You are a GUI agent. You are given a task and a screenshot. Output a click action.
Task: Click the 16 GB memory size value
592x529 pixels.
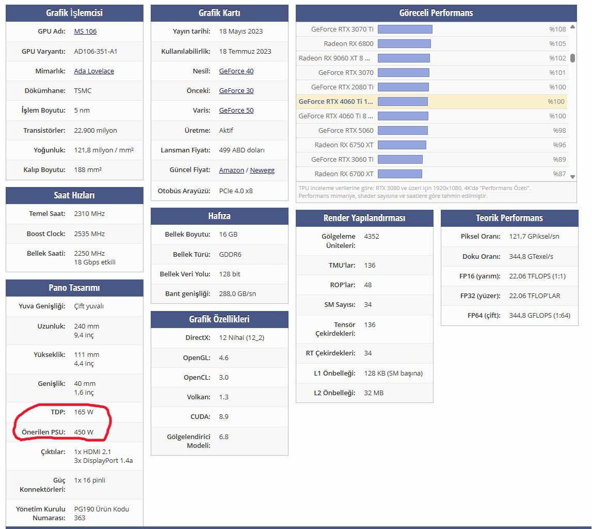point(228,234)
